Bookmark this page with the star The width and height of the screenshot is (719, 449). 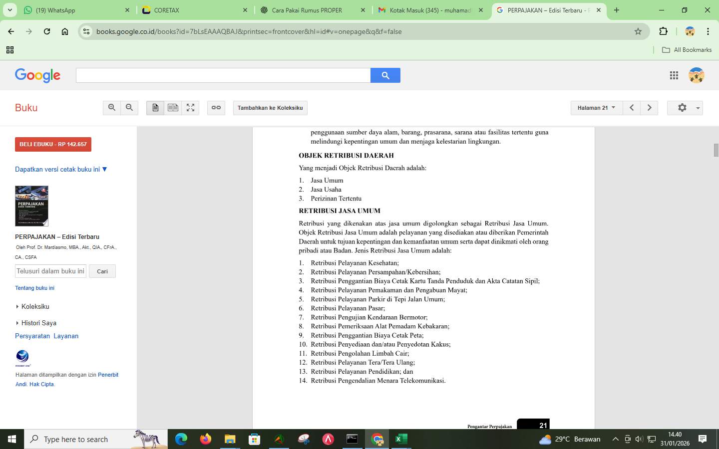(x=638, y=31)
